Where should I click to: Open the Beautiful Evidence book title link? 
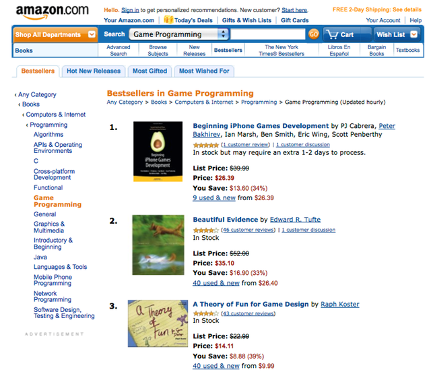[x=225, y=220]
